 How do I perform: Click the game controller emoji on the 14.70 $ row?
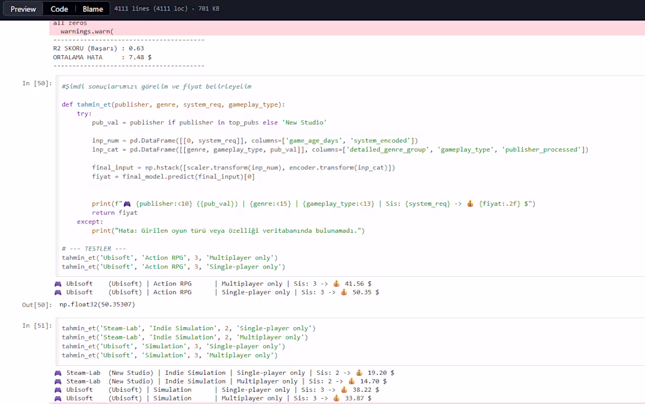58,382
